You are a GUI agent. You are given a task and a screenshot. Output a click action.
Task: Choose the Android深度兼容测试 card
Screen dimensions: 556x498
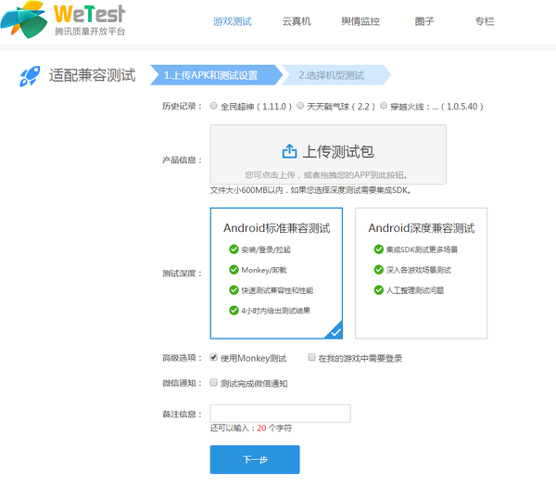[x=422, y=274]
